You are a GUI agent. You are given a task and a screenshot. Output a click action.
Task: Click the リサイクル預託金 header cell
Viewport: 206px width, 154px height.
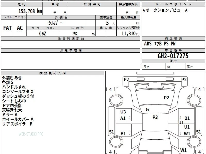[128, 28]
